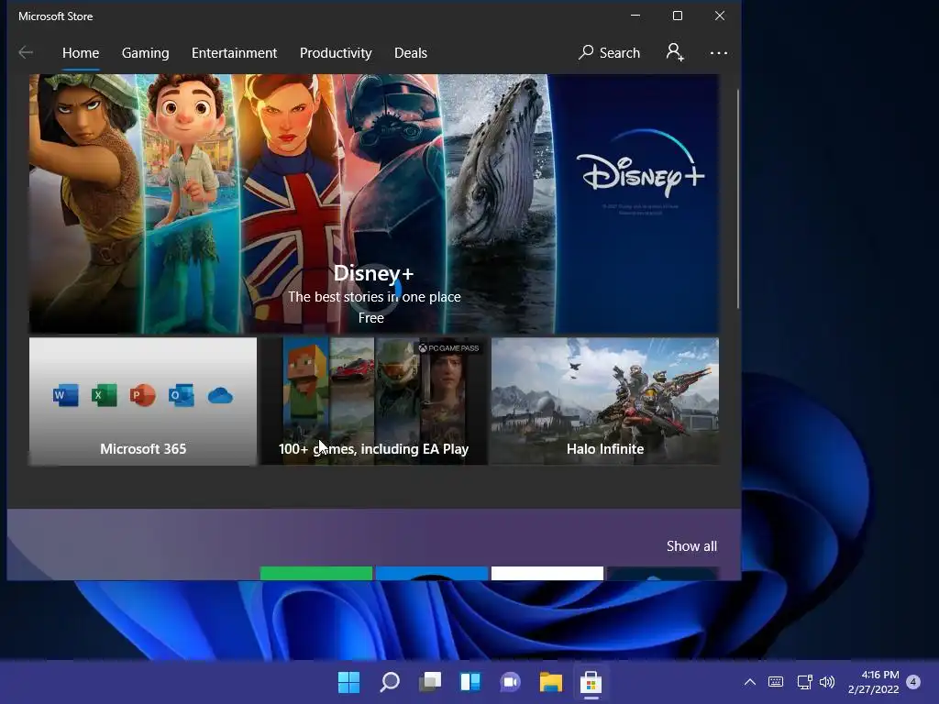Click the 'Free' price label on banner
The image size is (939, 704).
(x=371, y=318)
